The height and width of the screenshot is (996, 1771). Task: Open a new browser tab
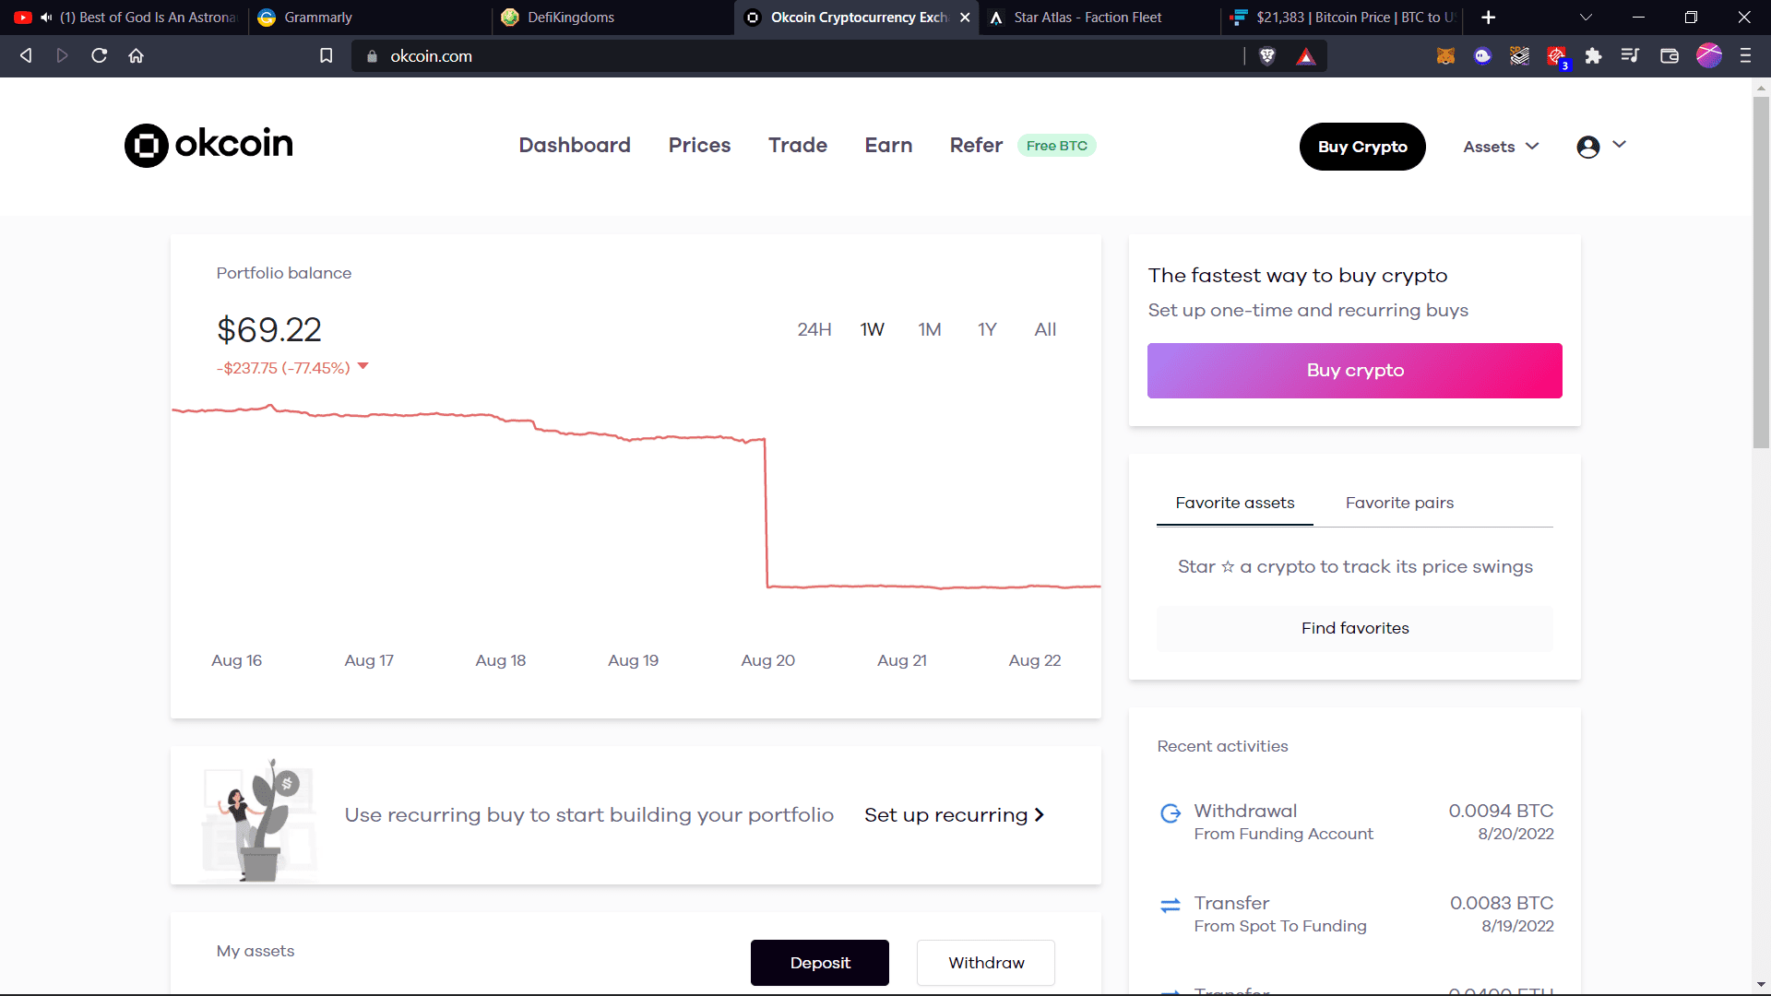[x=1488, y=18]
